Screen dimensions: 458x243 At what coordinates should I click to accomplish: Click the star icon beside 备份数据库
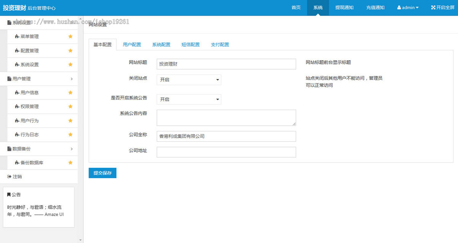tap(70, 162)
